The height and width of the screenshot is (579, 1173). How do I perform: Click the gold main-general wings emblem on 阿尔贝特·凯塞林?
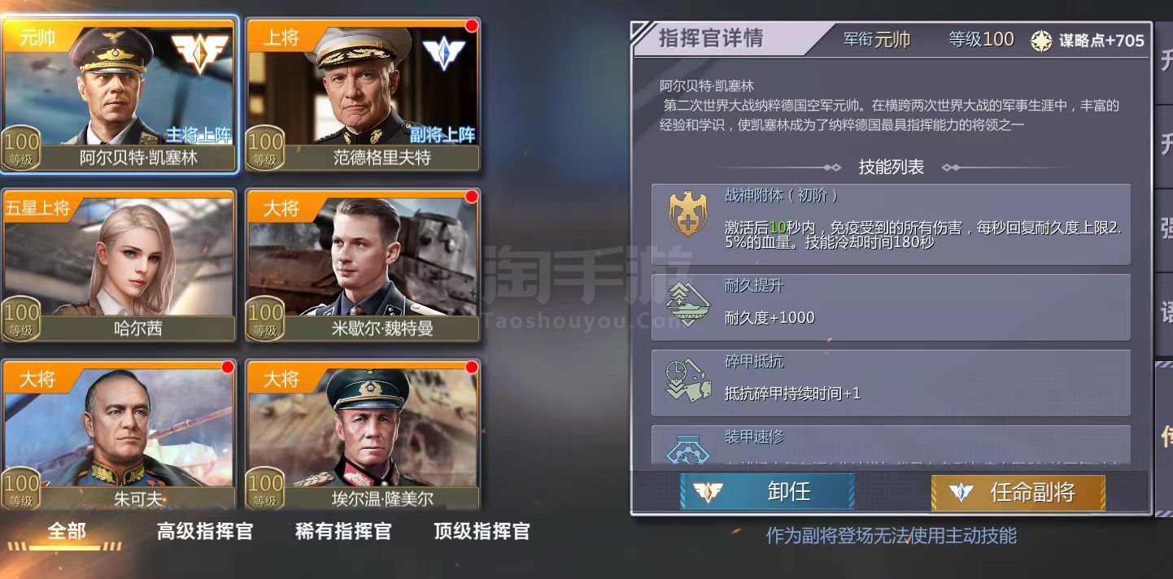(200, 54)
